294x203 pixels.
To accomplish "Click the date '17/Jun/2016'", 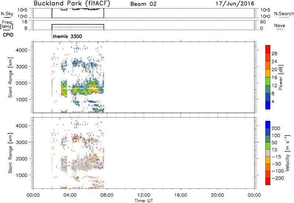I will pyautogui.click(x=235, y=4).
